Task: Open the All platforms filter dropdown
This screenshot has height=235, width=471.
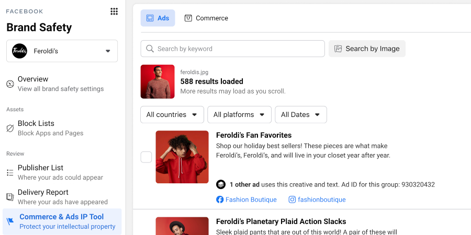Action: coord(239,115)
